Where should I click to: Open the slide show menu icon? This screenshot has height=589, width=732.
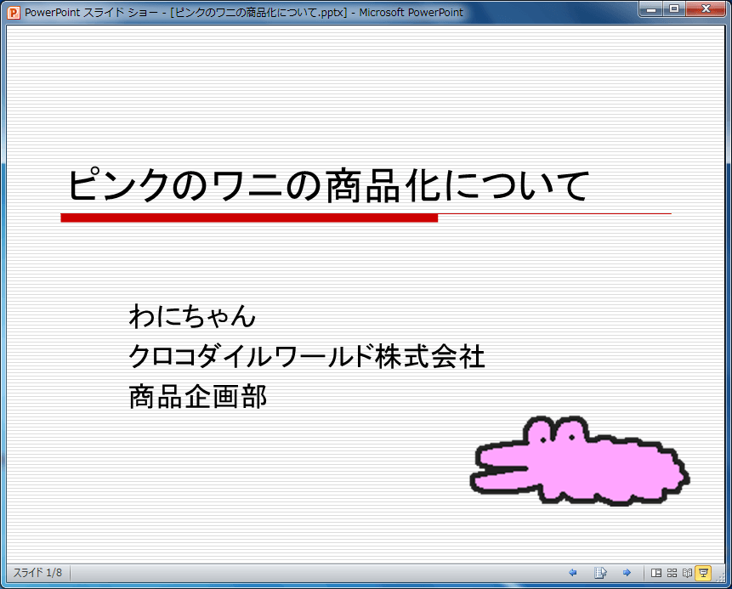click(600, 573)
